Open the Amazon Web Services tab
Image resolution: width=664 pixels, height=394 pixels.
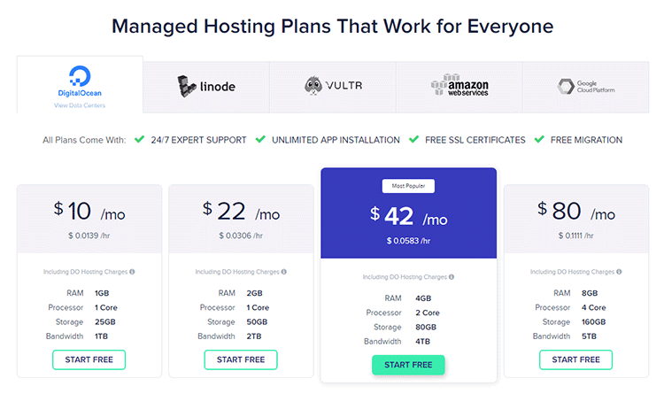coord(459,87)
